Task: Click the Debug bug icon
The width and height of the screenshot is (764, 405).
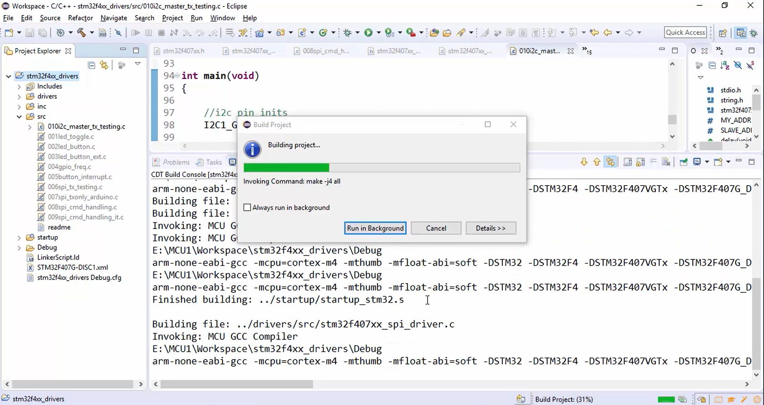Action: coord(348,33)
